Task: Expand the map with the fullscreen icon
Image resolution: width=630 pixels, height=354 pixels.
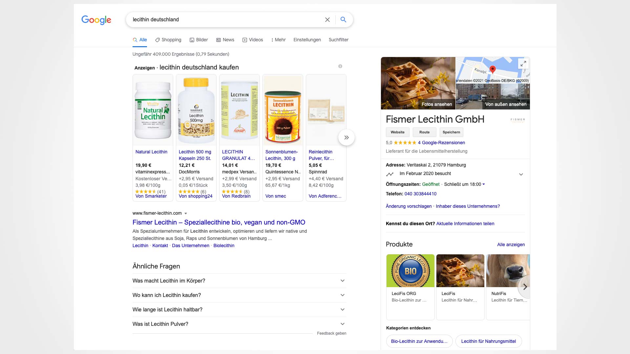Action: point(523,63)
